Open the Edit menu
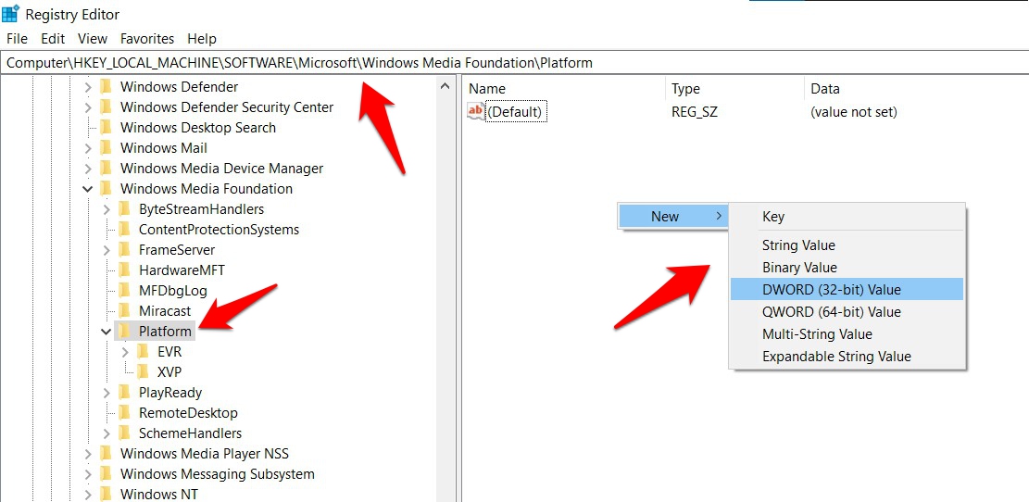This screenshot has height=502, width=1029. click(53, 39)
